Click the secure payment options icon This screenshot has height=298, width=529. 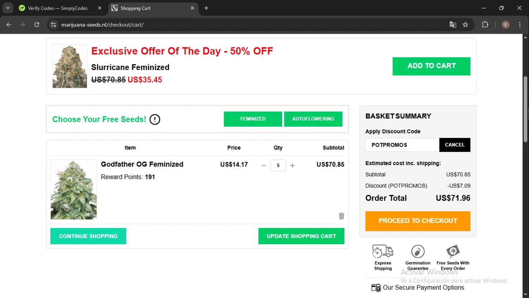[x=376, y=288]
